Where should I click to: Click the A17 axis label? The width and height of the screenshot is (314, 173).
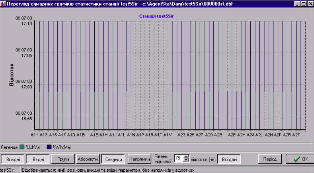[62, 135]
